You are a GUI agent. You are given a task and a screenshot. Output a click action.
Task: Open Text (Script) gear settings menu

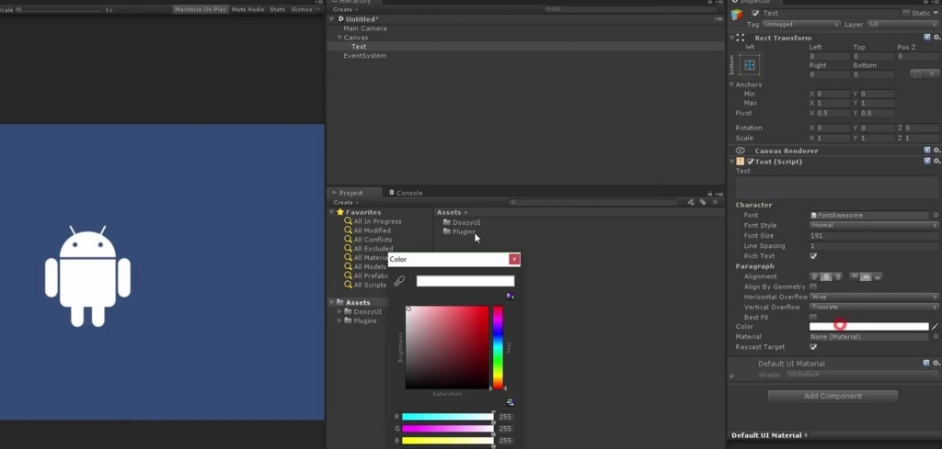(x=936, y=162)
